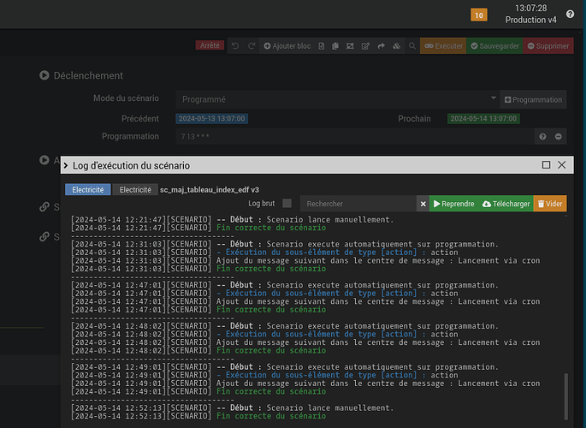
Task: Click Ajouter bloc button
Action: coord(287,46)
